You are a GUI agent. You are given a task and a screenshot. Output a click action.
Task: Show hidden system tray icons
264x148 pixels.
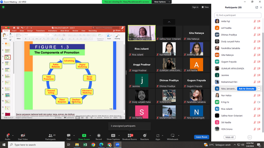click(235, 145)
